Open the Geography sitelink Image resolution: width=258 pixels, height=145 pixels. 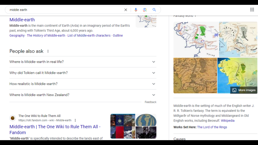click(17, 35)
